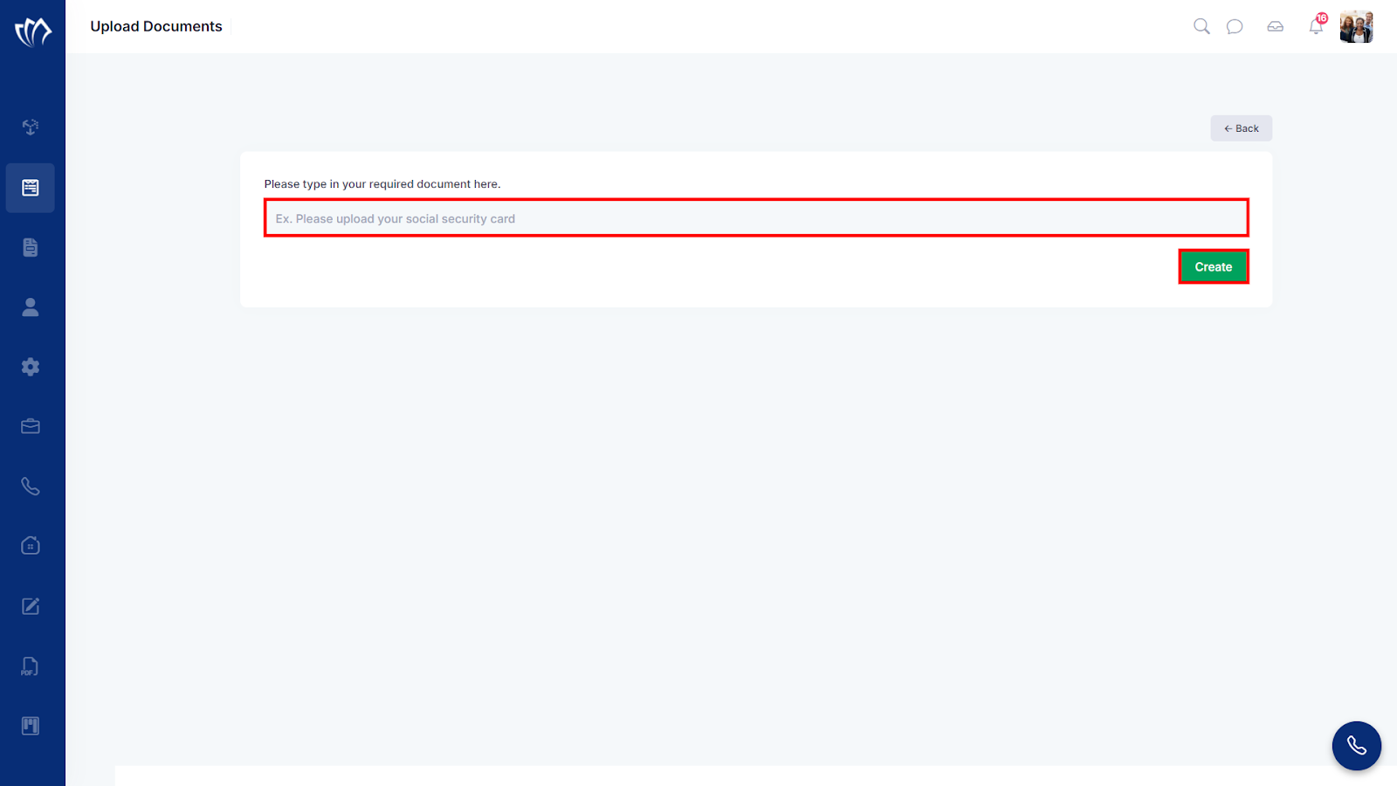Open settings gear in sidebar
Screen dimensions: 1397x786
click(x=31, y=367)
